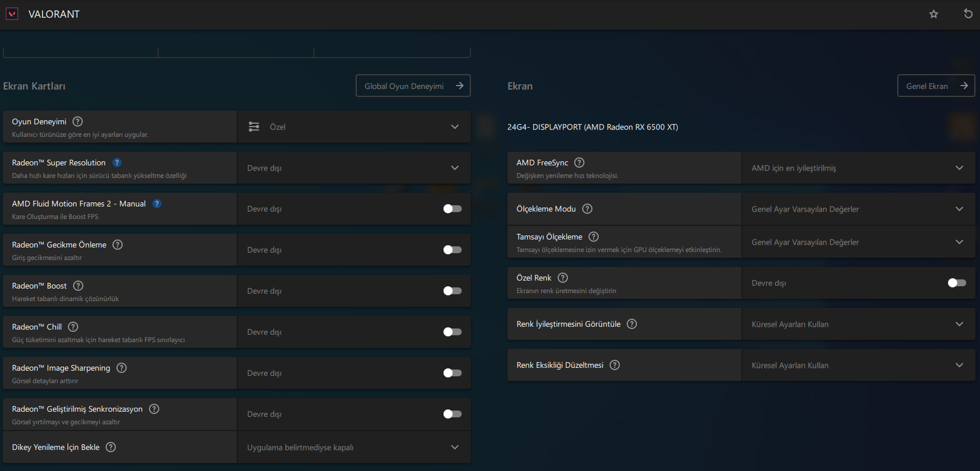Enable Radeon Image Sharpening toggle

[452, 373]
